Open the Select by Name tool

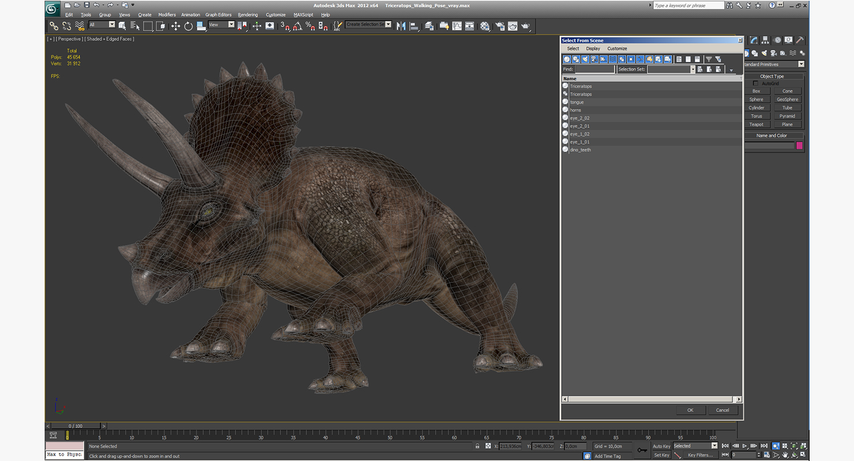coord(135,26)
